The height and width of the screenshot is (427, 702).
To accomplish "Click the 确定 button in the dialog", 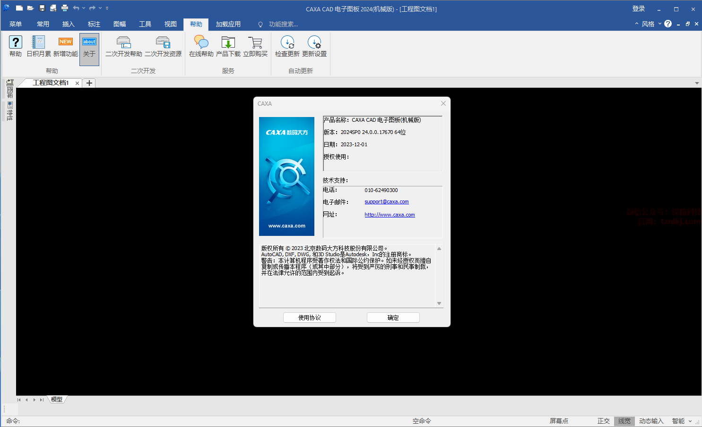I will [x=393, y=318].
